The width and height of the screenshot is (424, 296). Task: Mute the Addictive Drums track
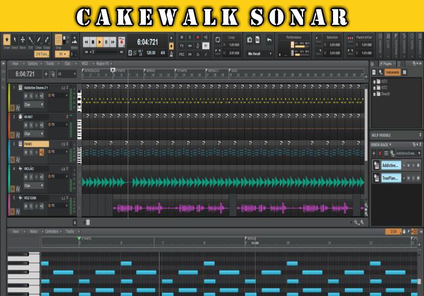pos(25,96)
